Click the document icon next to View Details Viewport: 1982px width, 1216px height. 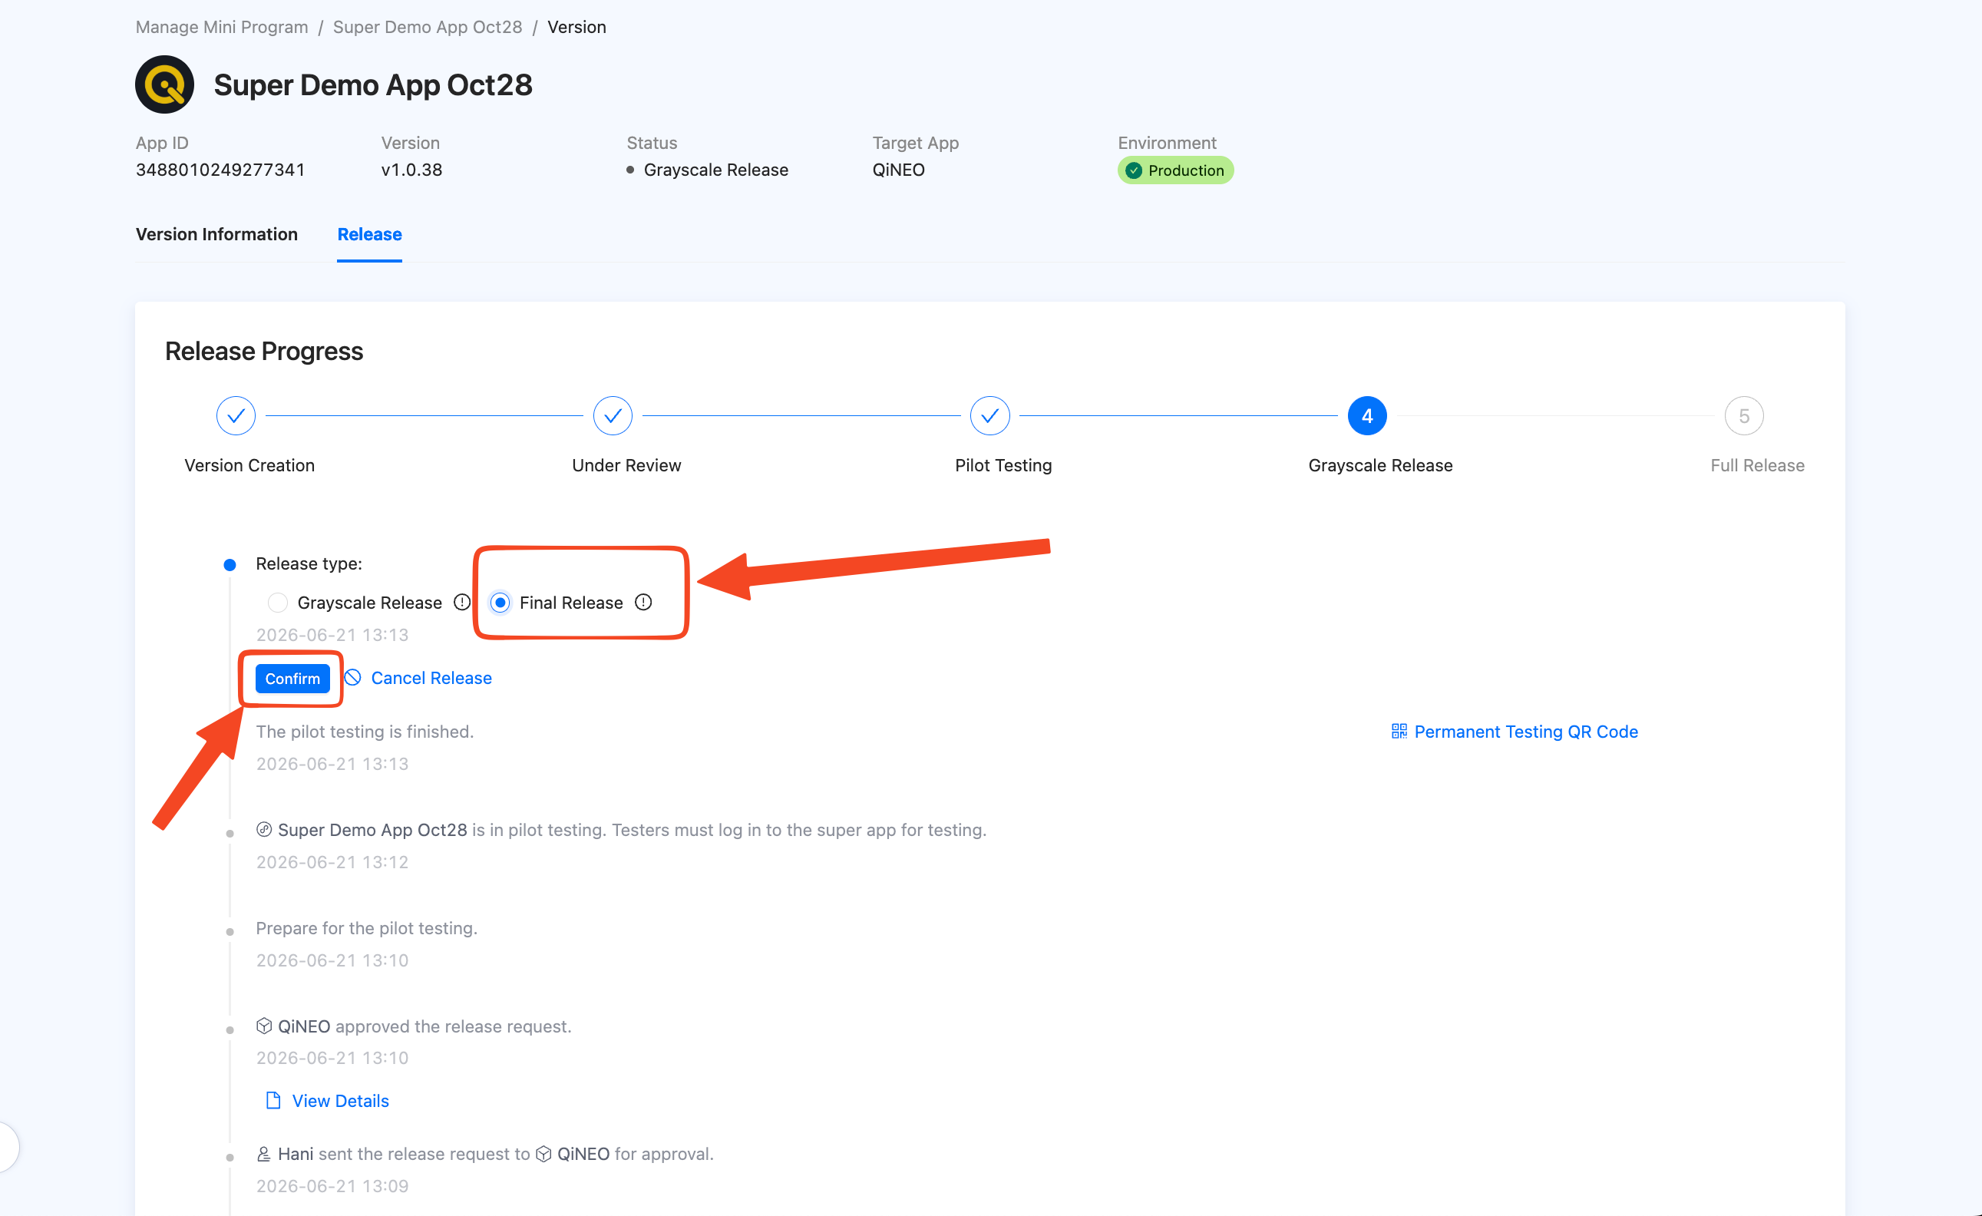273,1099
